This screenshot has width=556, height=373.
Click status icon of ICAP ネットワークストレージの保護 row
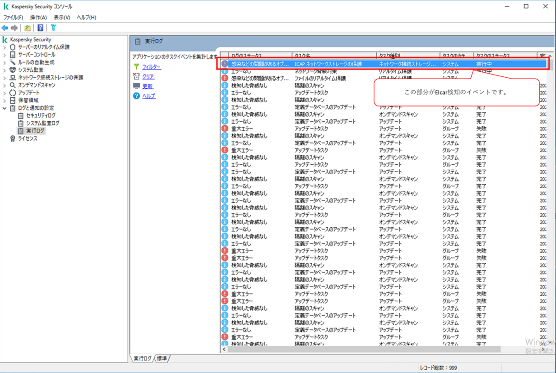[x=225, y=64]
